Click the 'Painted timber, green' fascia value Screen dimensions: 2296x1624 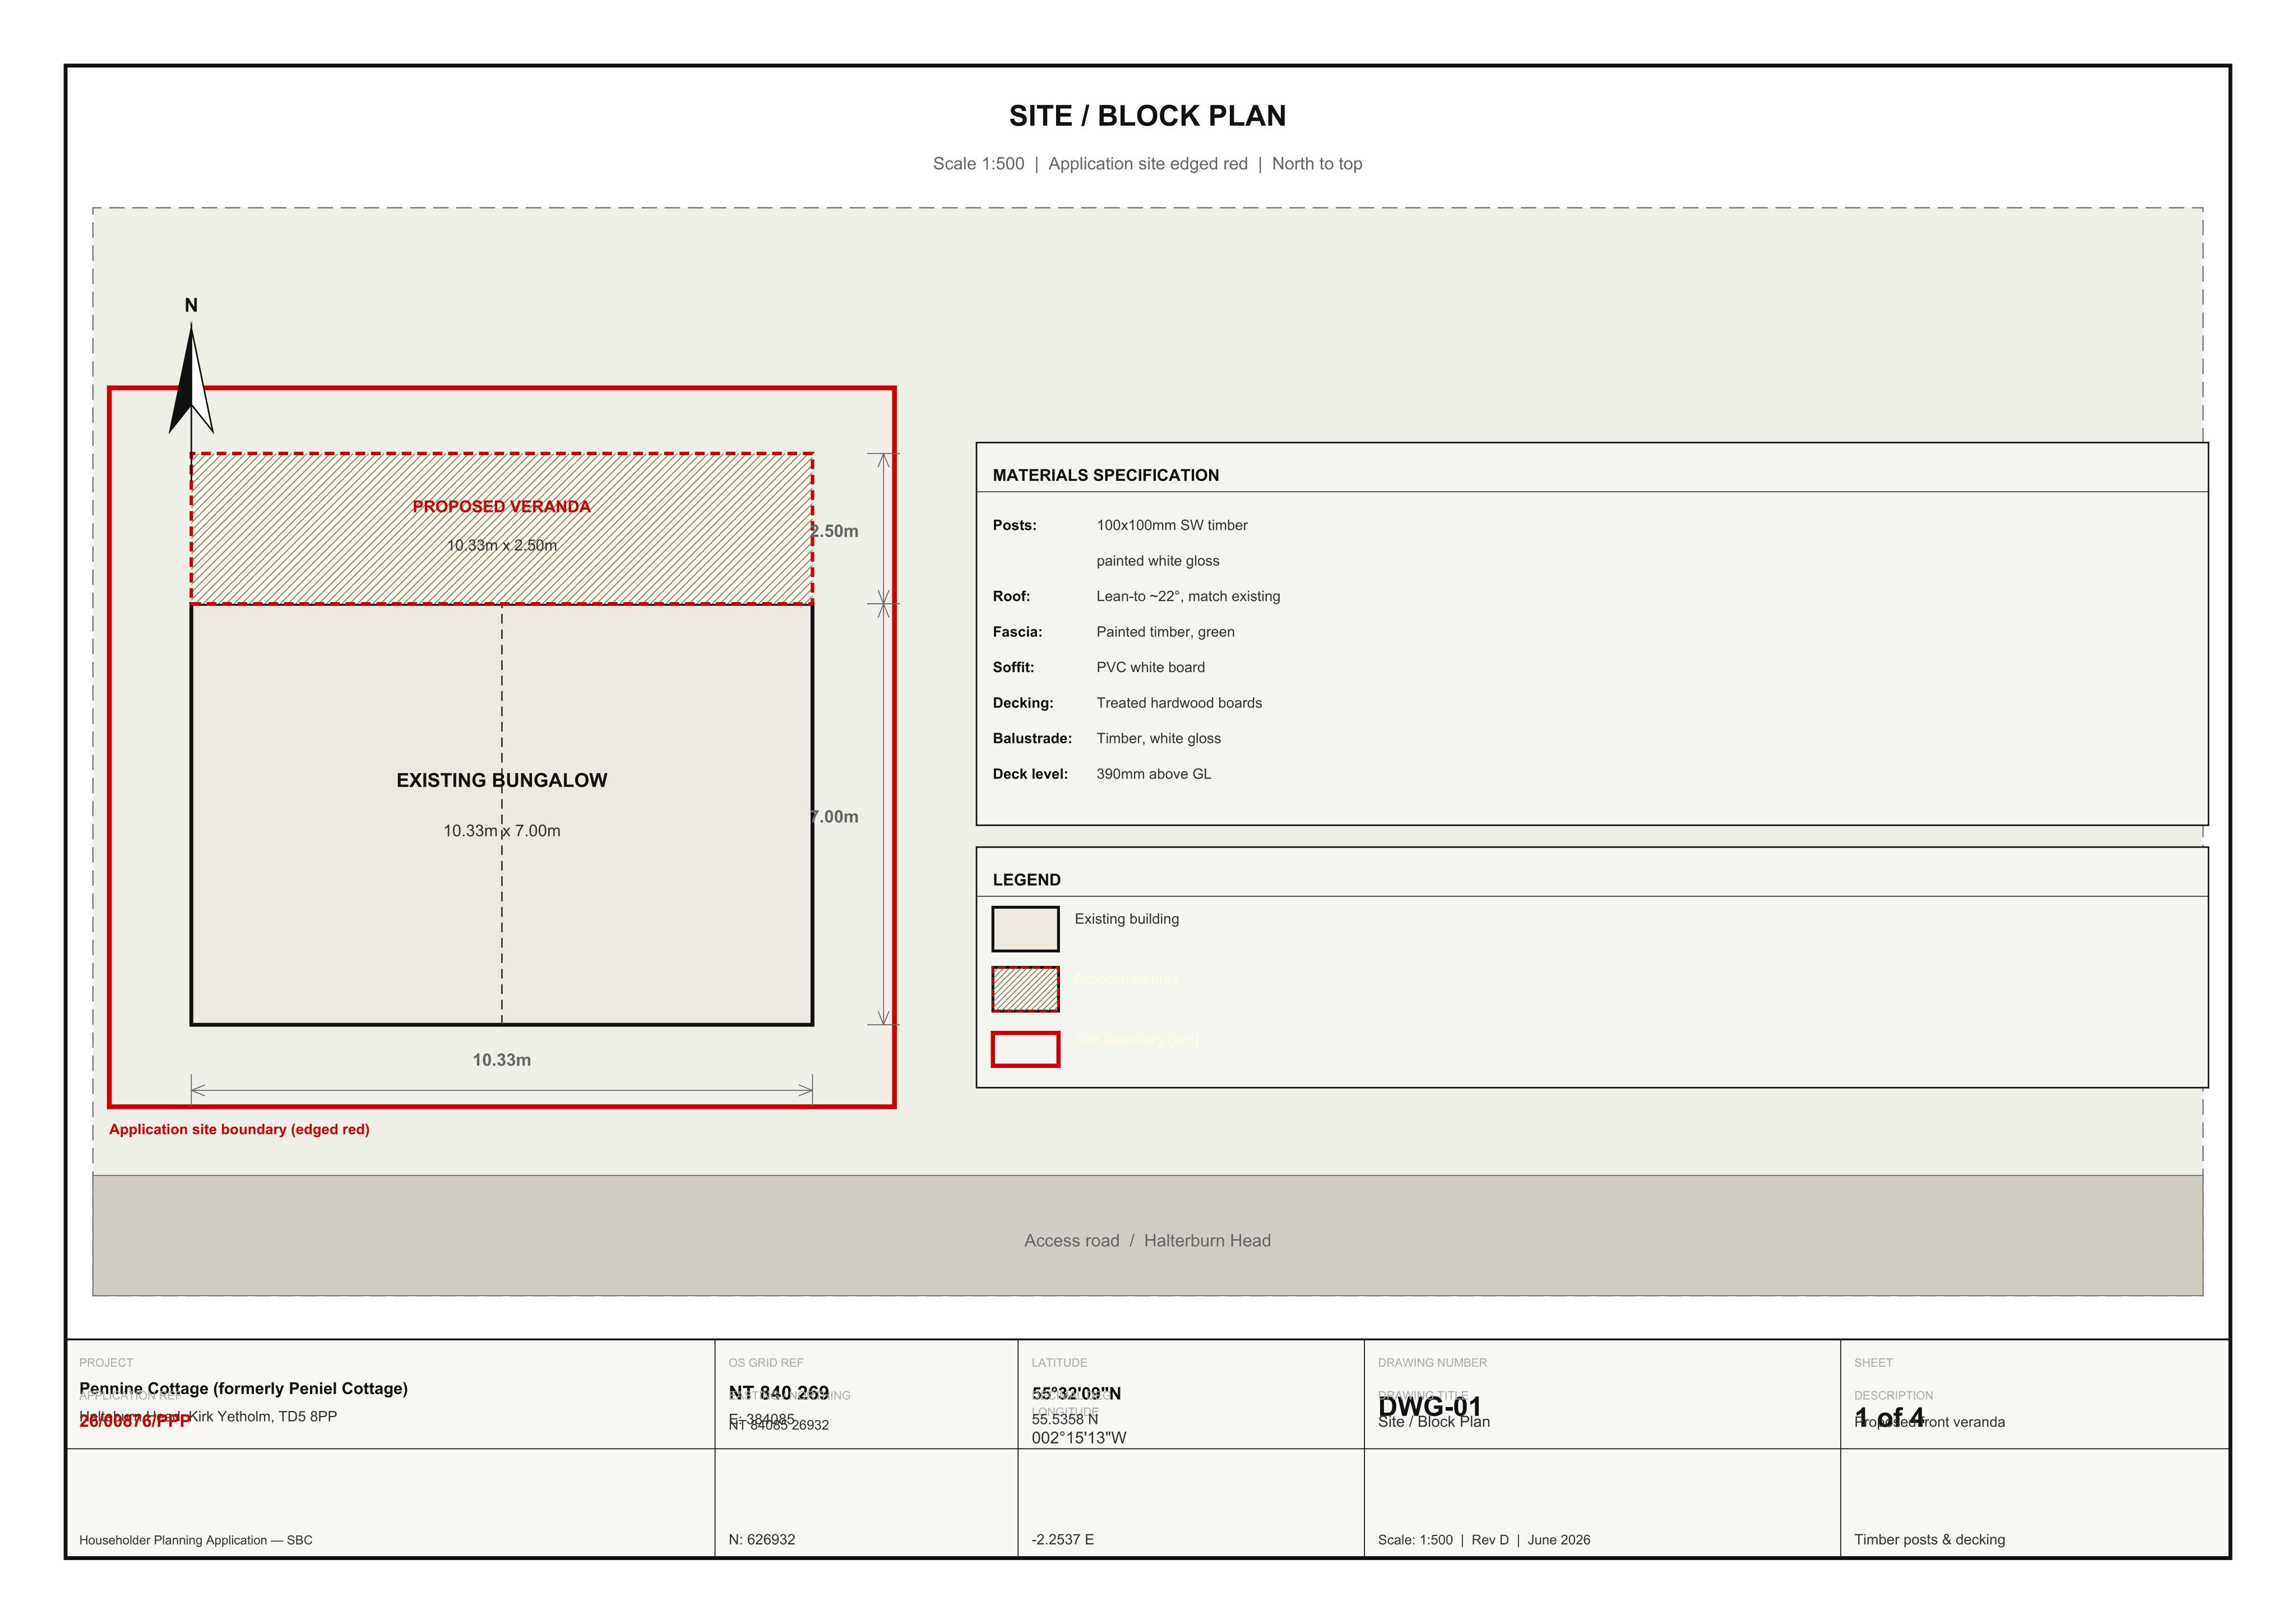pyautogui.click(x=1165, y=632)
